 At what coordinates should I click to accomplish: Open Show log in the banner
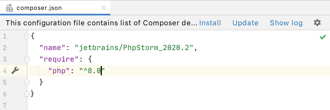click(x=286, y=23)
